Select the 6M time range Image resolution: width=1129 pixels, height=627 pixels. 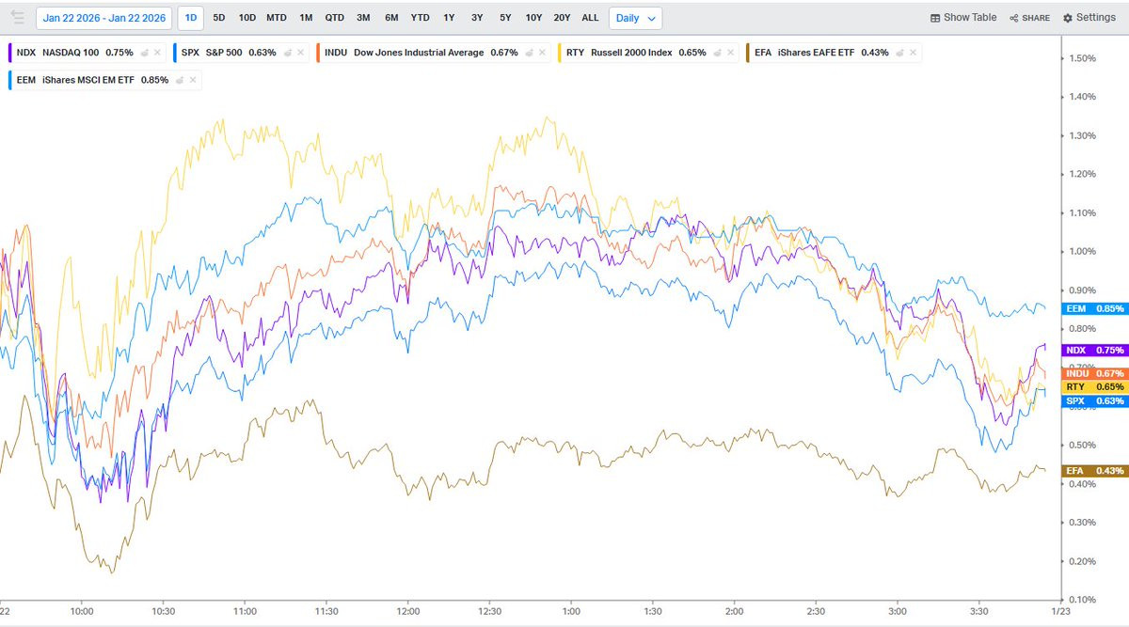[x=391, y=18]
